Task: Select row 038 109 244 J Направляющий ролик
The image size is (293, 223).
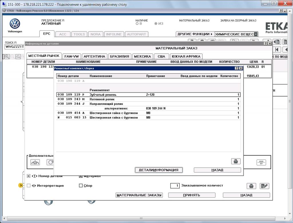Action: tap(149, 104)
